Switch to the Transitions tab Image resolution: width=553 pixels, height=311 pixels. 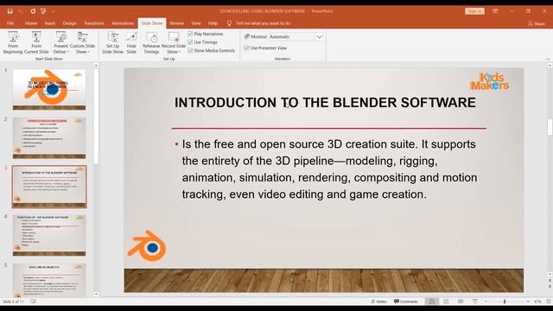click(94, 23)
